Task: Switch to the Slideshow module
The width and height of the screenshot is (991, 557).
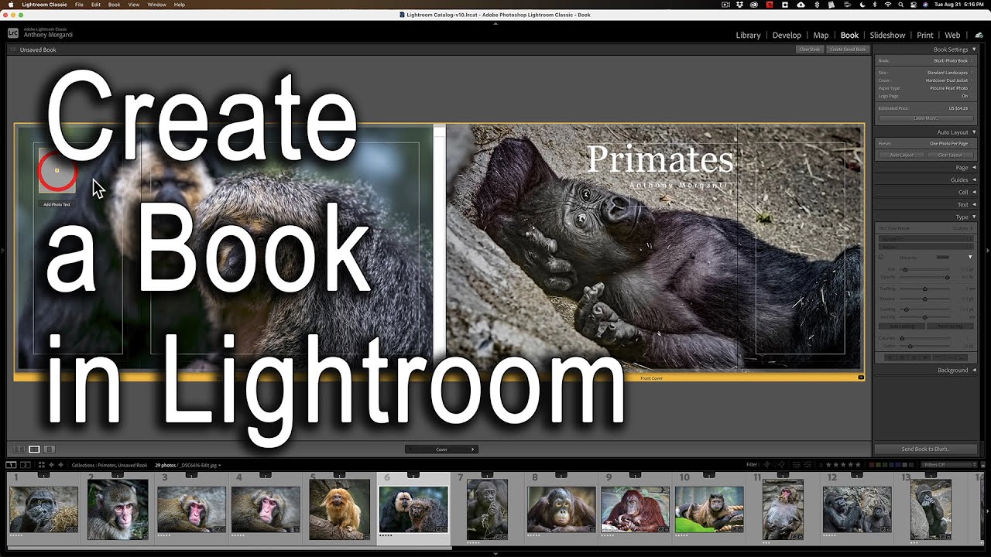Action: 887,35
